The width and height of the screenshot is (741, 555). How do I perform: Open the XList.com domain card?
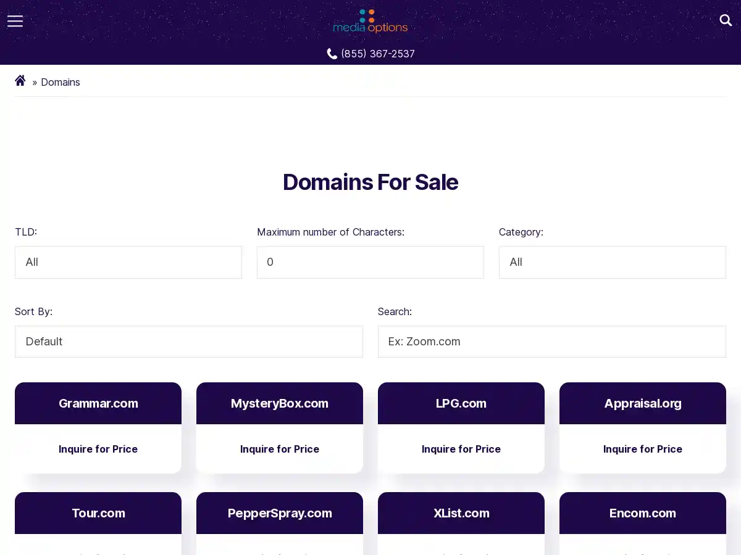click(x=461, y=513)
